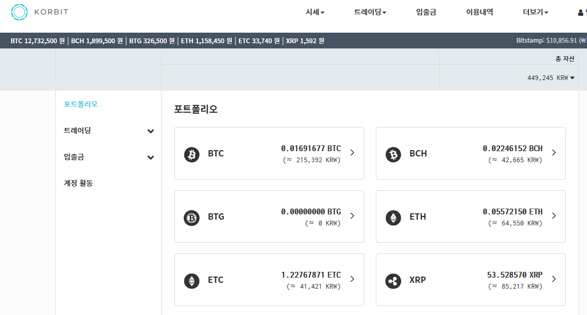
Task: Click the Ripple (XRP) coin icon
Action: pyautogui.click(x=393, y=281)
